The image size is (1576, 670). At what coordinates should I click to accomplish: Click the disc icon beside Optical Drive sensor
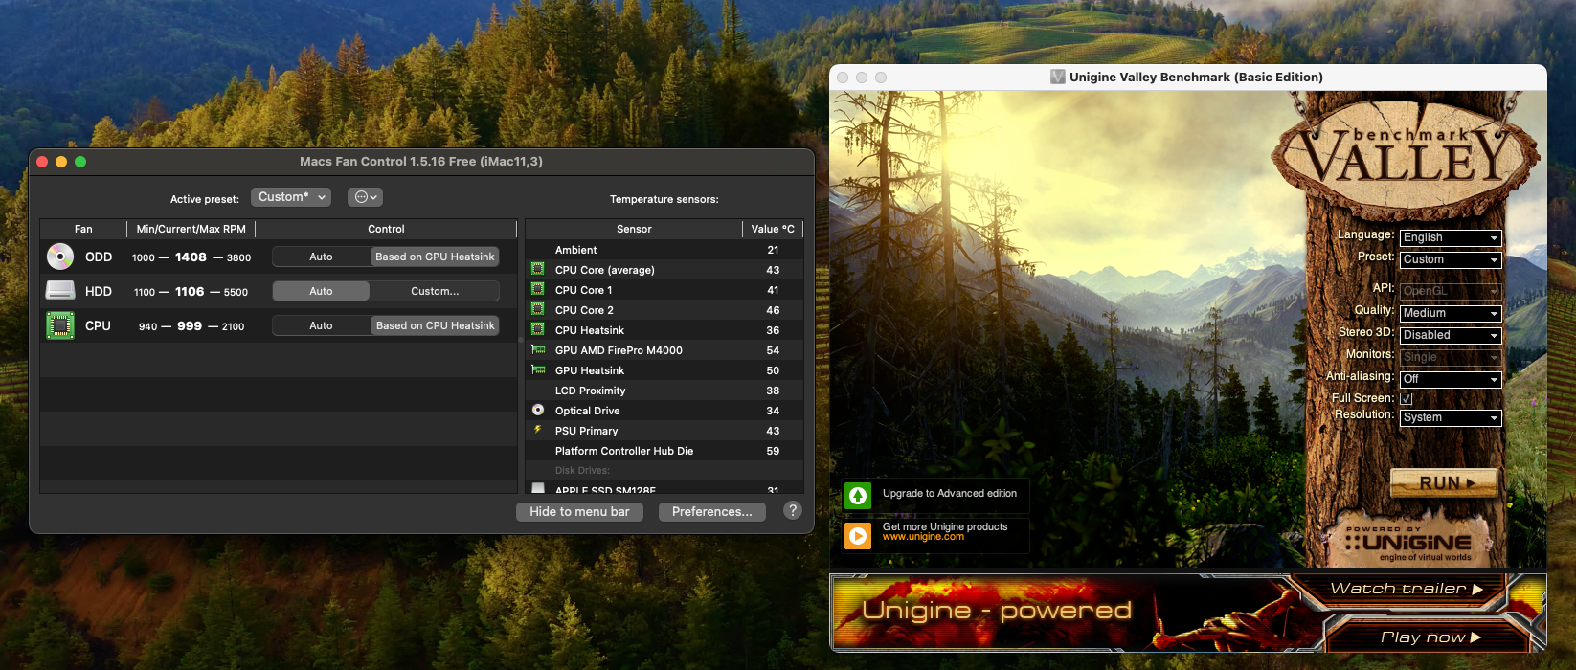(538, 410)
